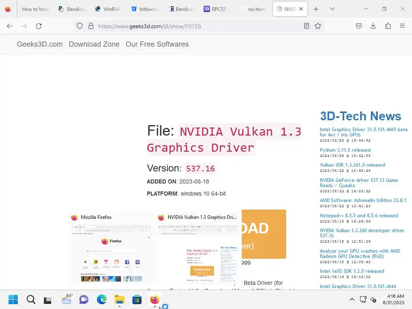Bookmark this page with the star icon
Screen dimensions: 412x309
318,26
